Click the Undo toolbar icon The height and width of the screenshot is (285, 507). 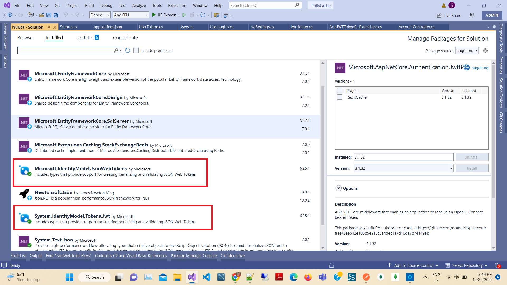point(66,15)
